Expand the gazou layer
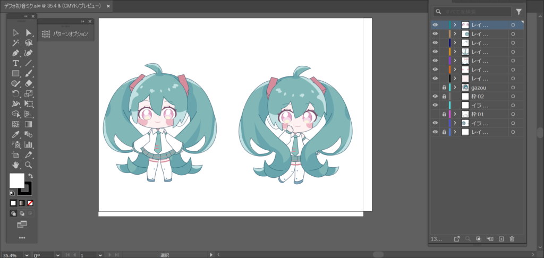544x258 pixels. (455, 87)
